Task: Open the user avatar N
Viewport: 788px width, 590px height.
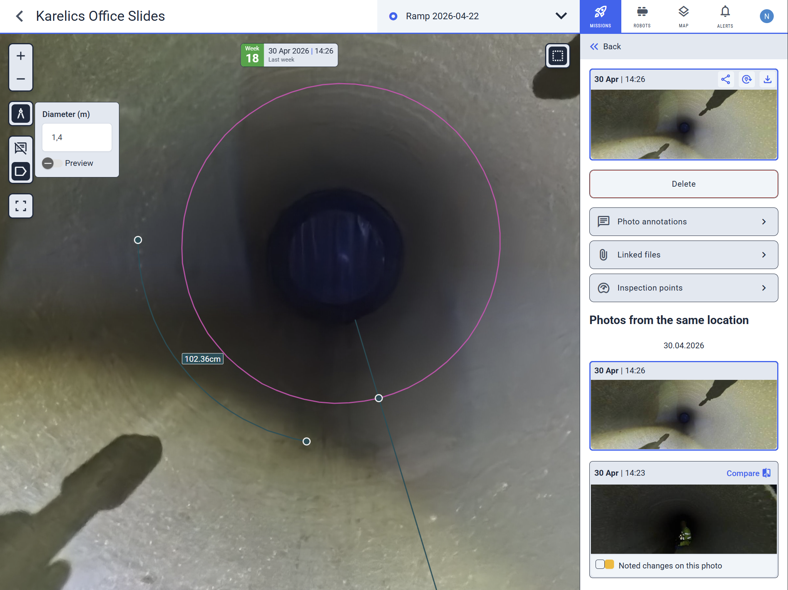Action: (x=766, y=16)
